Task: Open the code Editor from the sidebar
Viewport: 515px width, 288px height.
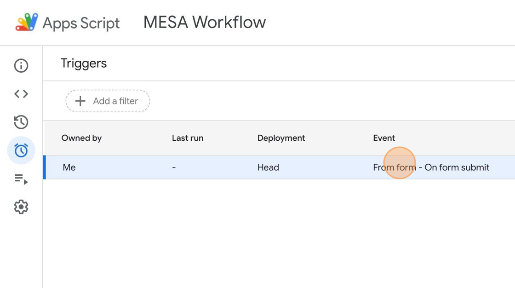Action: [x=21, y=94]
